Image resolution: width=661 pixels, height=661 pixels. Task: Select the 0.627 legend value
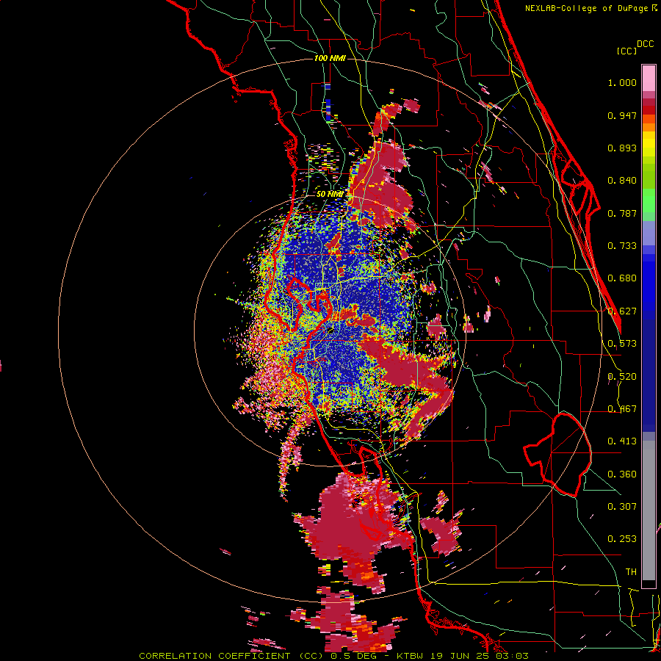(622, 311)
